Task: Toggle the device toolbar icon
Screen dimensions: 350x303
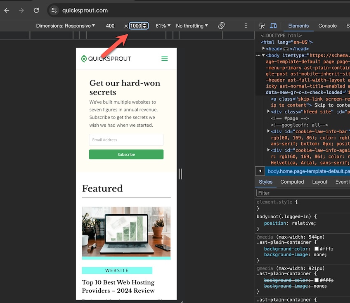Action: pyautogui.click(x=273, y=26)
